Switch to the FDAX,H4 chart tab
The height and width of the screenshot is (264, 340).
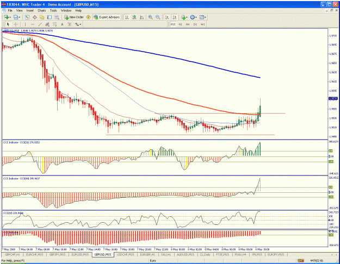(240, 255)
